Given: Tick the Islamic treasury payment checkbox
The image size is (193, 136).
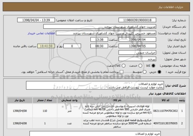Looking at the screenshot, I should 122,72.
